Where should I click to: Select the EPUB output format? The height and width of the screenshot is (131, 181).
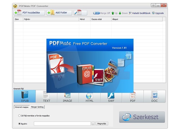25,96
